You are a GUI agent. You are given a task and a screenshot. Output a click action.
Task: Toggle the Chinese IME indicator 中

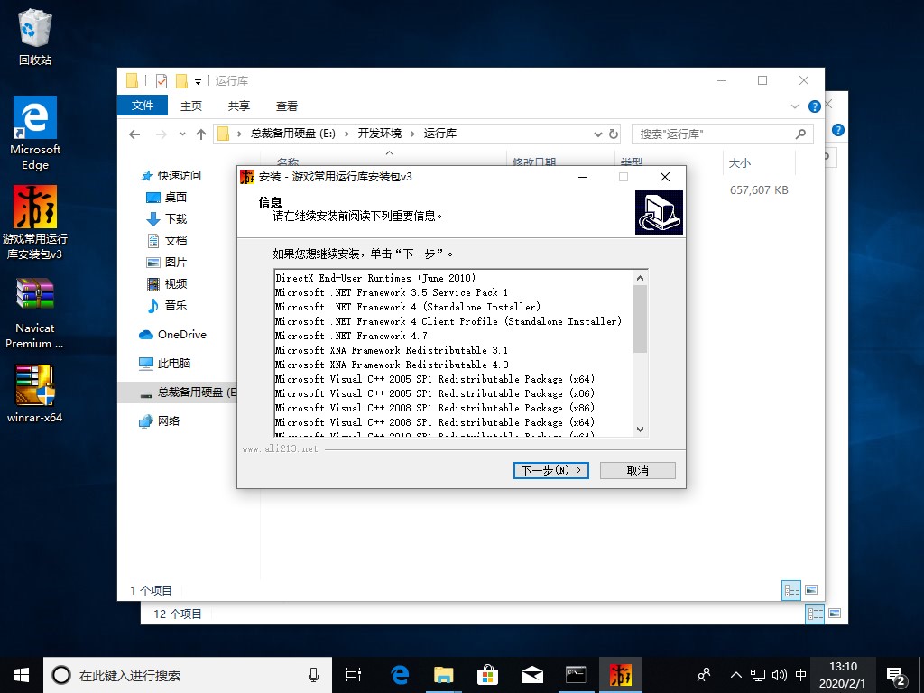point(801,675)
